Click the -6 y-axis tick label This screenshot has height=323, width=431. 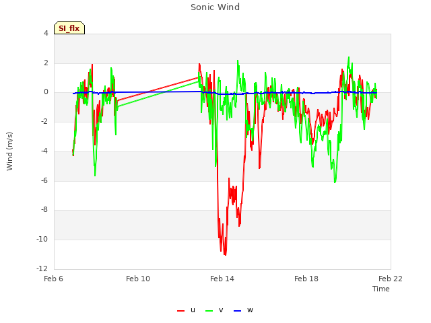44,180
